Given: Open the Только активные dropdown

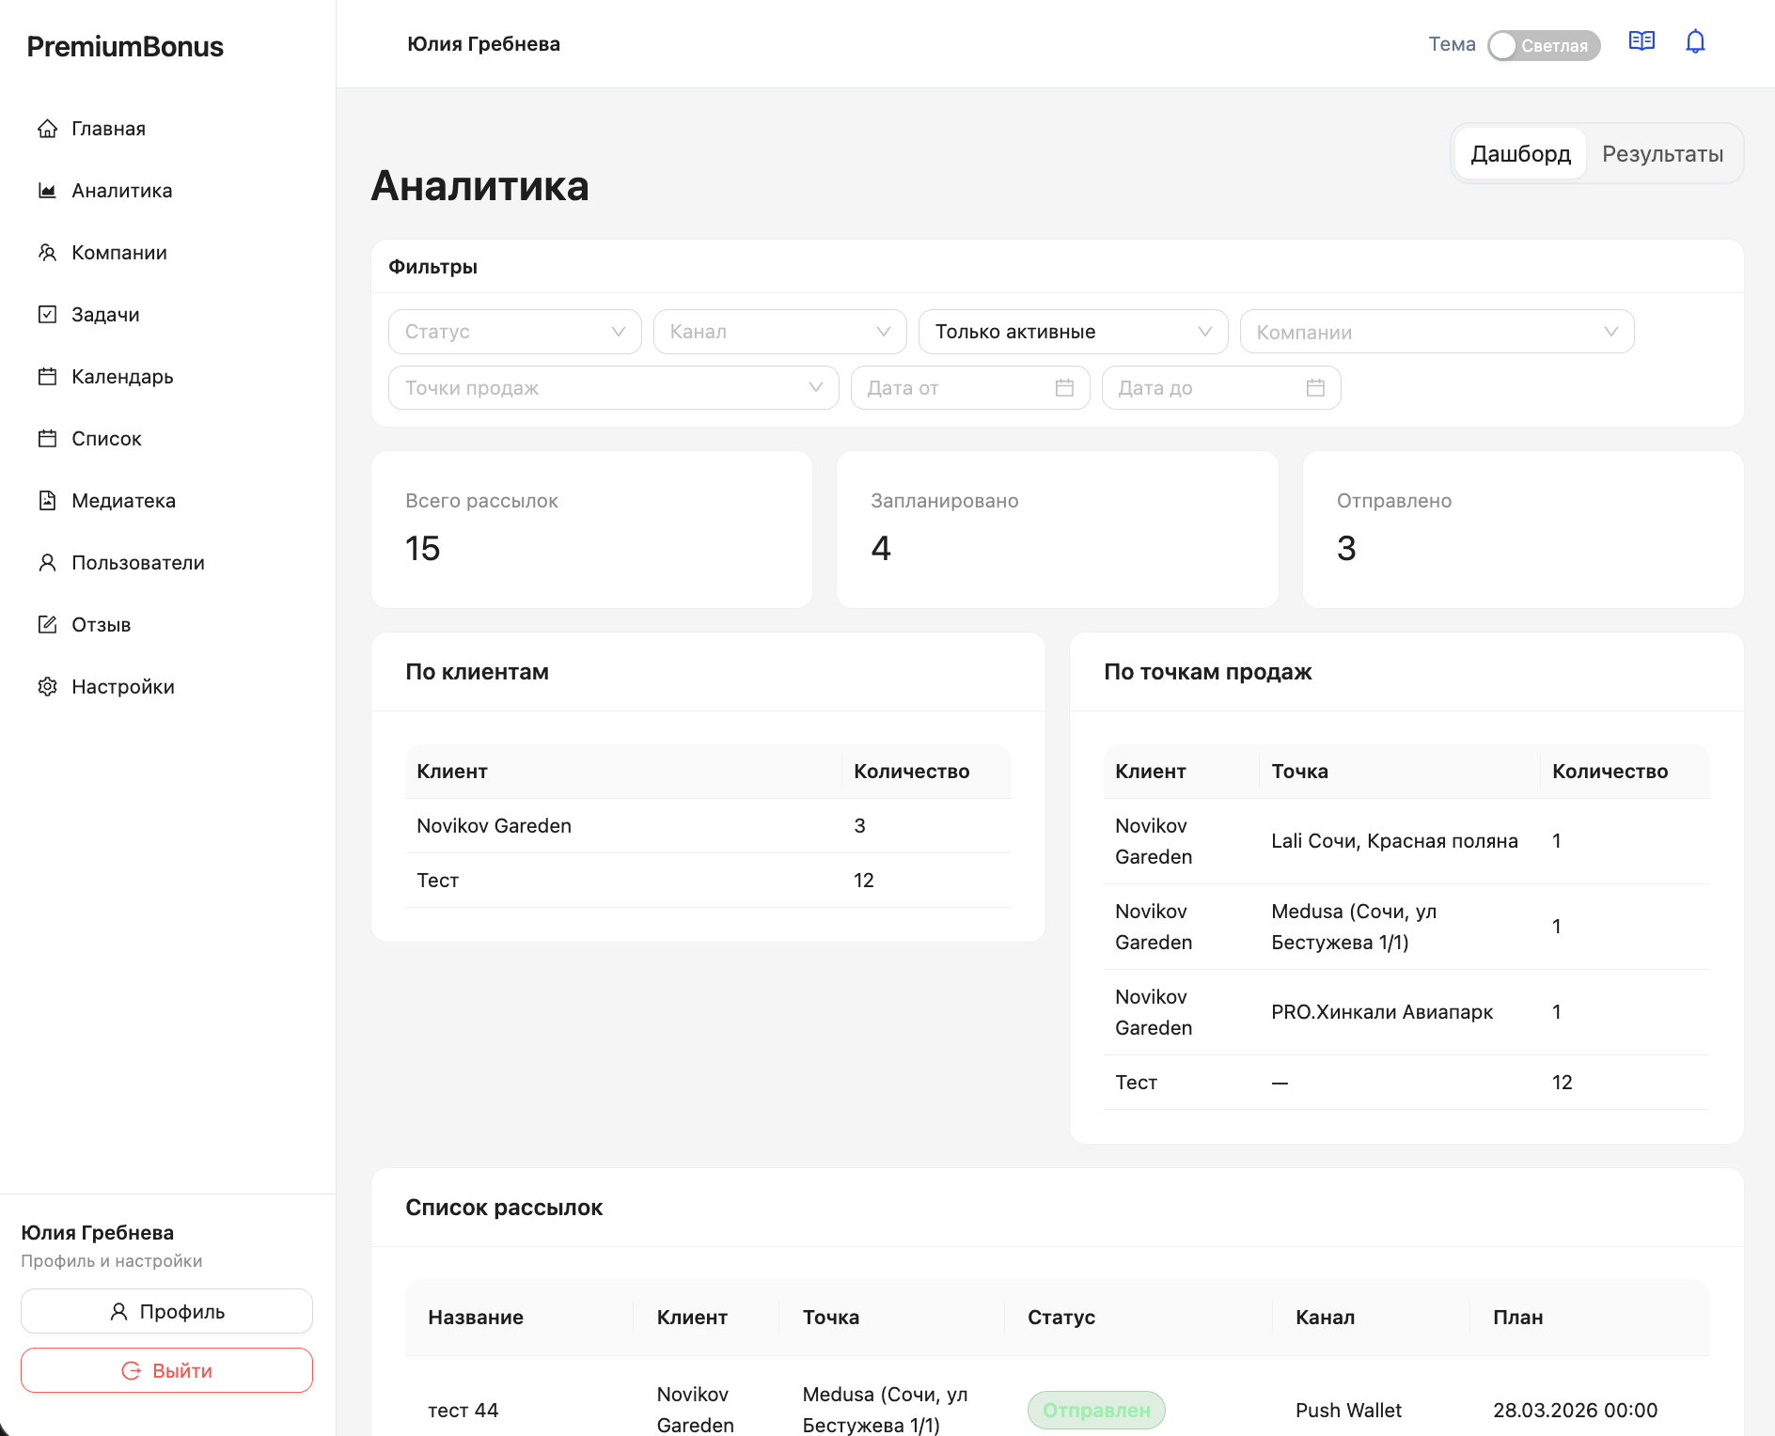Looking at the screenshot, I should [1072, 332].
